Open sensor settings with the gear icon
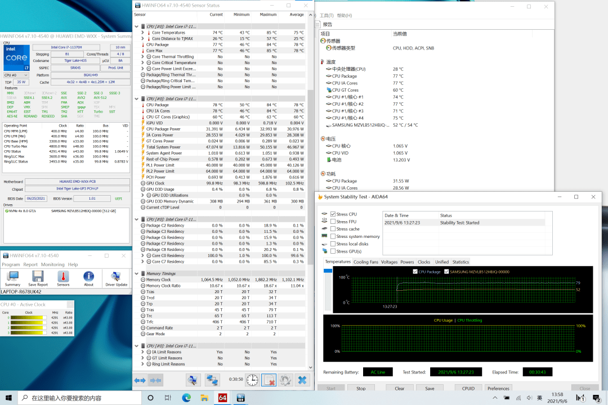 285,380
